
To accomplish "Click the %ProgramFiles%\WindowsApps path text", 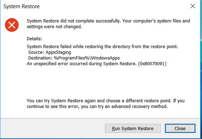I will (x=87, y=58).
